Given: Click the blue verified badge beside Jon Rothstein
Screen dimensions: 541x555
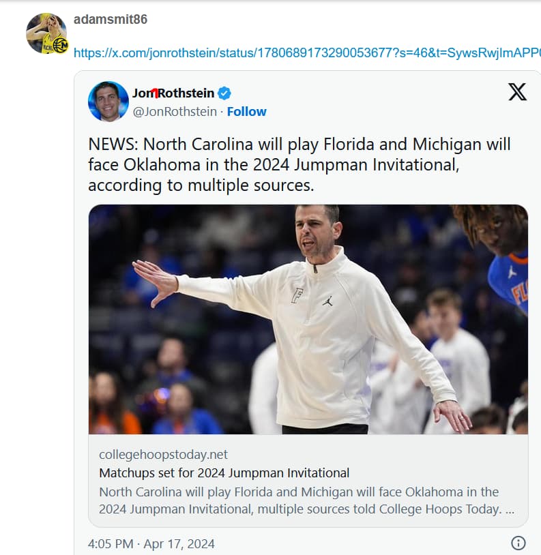Looking at the screenshot, I should pos(224,93).
